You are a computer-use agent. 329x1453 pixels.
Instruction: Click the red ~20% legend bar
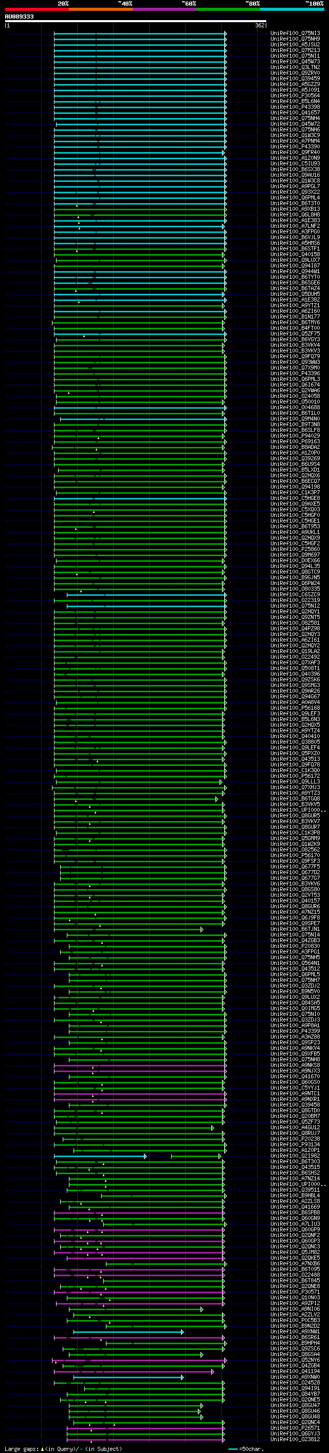tap(36, 9)
